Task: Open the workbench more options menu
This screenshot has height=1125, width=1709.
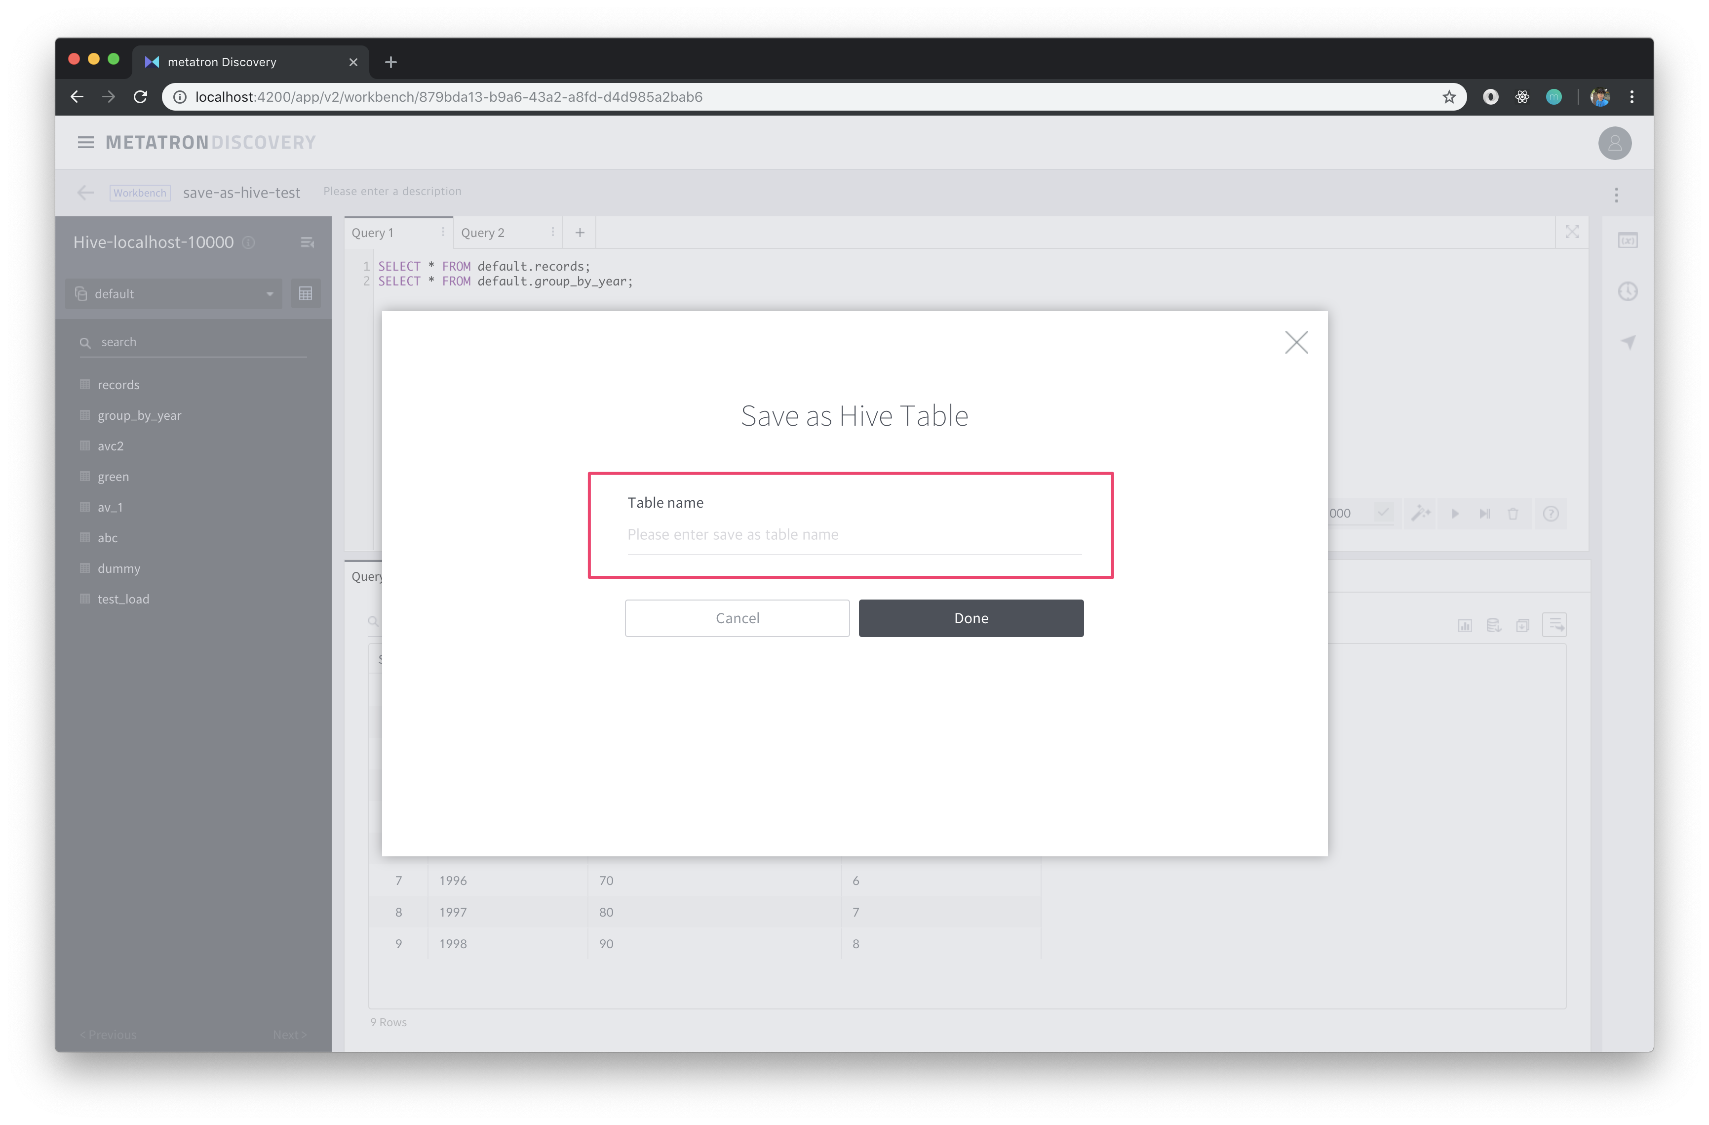Action: pos(1616,195)
